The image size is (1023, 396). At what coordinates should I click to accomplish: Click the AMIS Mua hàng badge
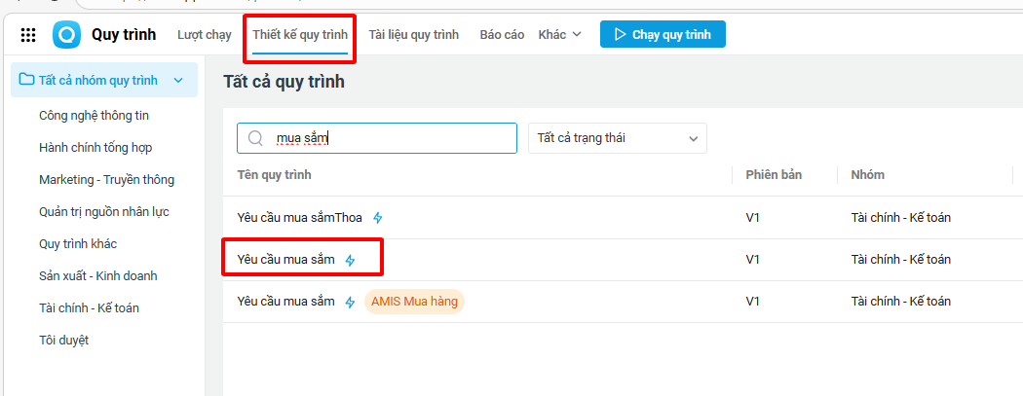(415, 302)
